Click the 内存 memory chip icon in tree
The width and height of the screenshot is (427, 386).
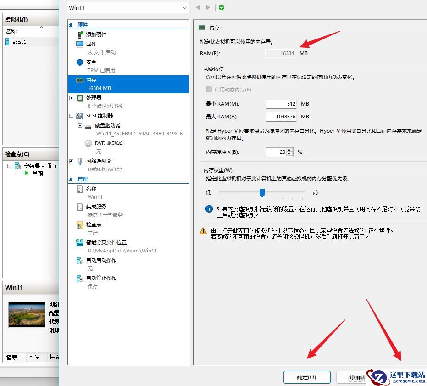click(79, 80)
